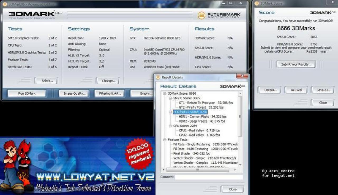The height and width of the screenshot is (195, 338).
Task: Click the result tree vertical scrollbar thumb
Action: (x=240, y=116)
